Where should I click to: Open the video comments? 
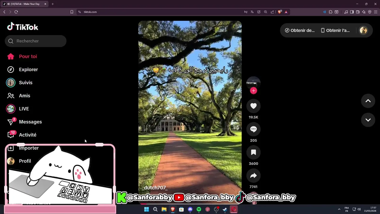pyautogui.click(x=254, y=129)
